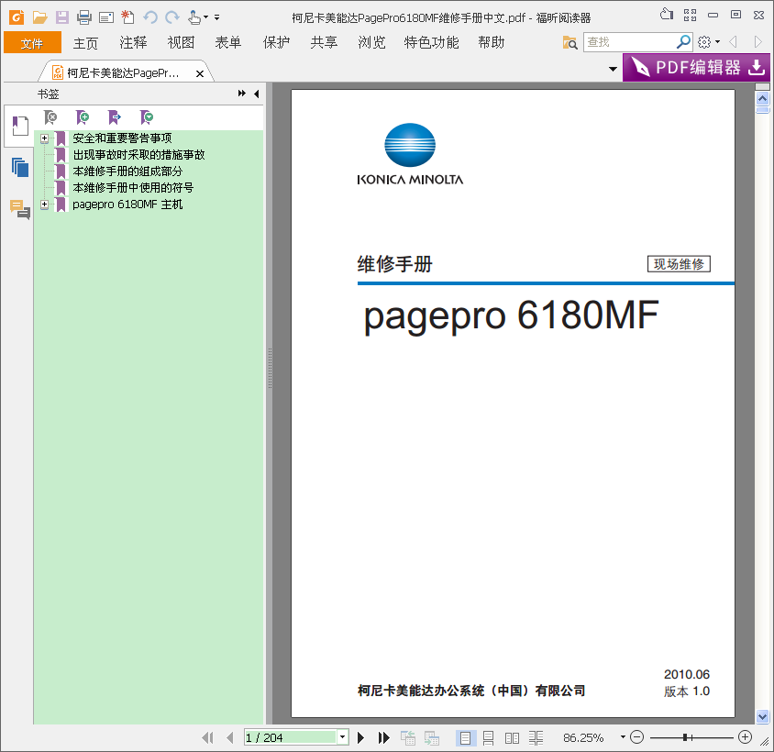Click the zoom slider handle

[x=686, y=737]
